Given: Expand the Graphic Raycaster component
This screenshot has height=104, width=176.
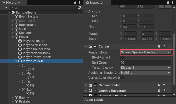Looking at the screenshot, I should [x=86, y=91].
